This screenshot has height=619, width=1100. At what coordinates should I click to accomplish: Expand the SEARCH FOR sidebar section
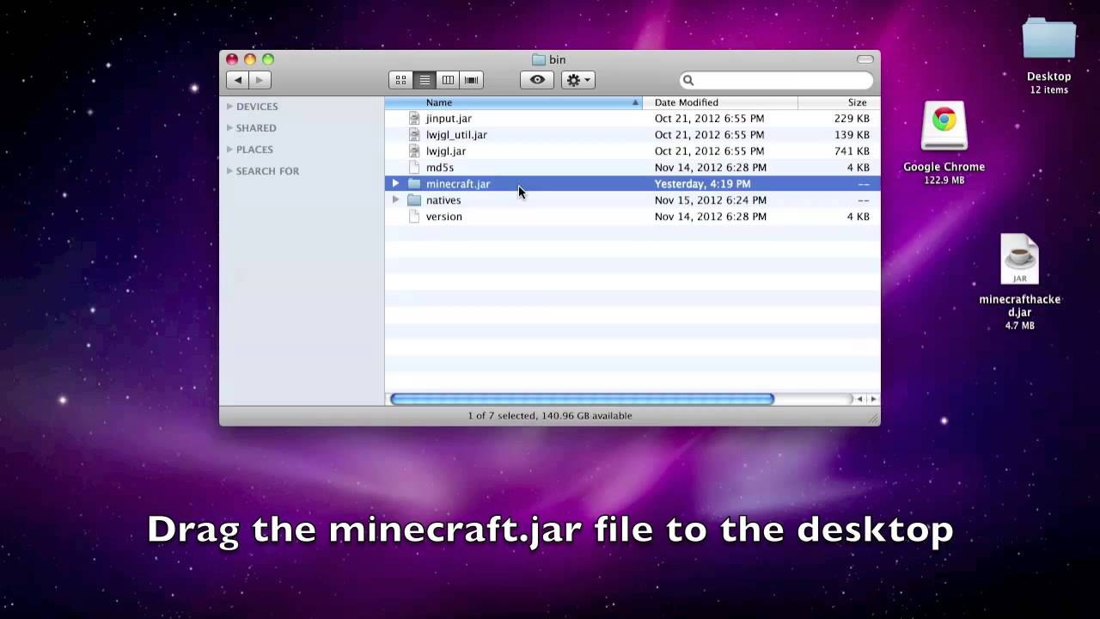pos(229,171)
